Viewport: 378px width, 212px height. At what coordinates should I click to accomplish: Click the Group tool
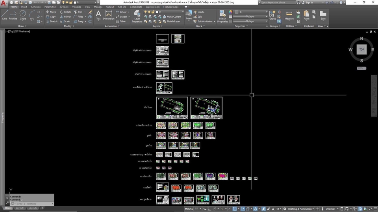[272, 15]
